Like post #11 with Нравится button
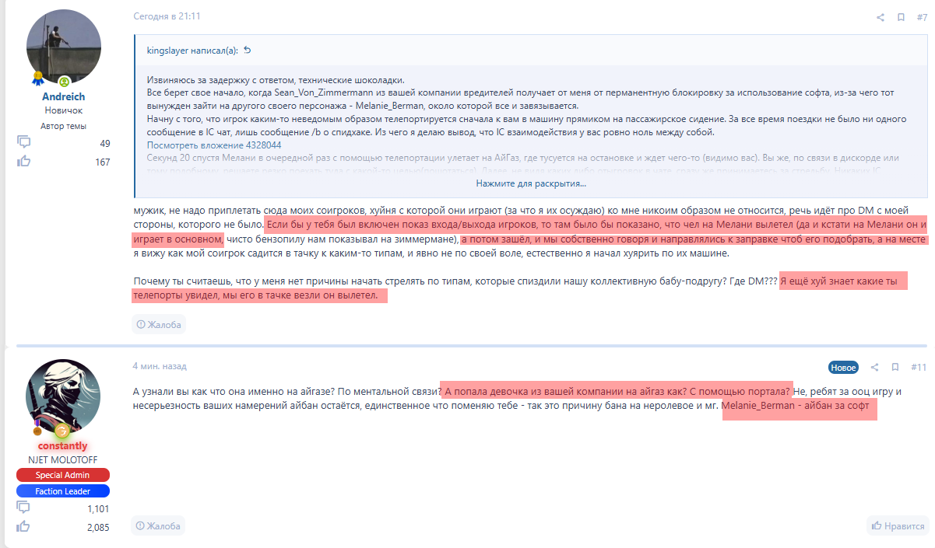 pyautogui.click(x=898, y=526)
